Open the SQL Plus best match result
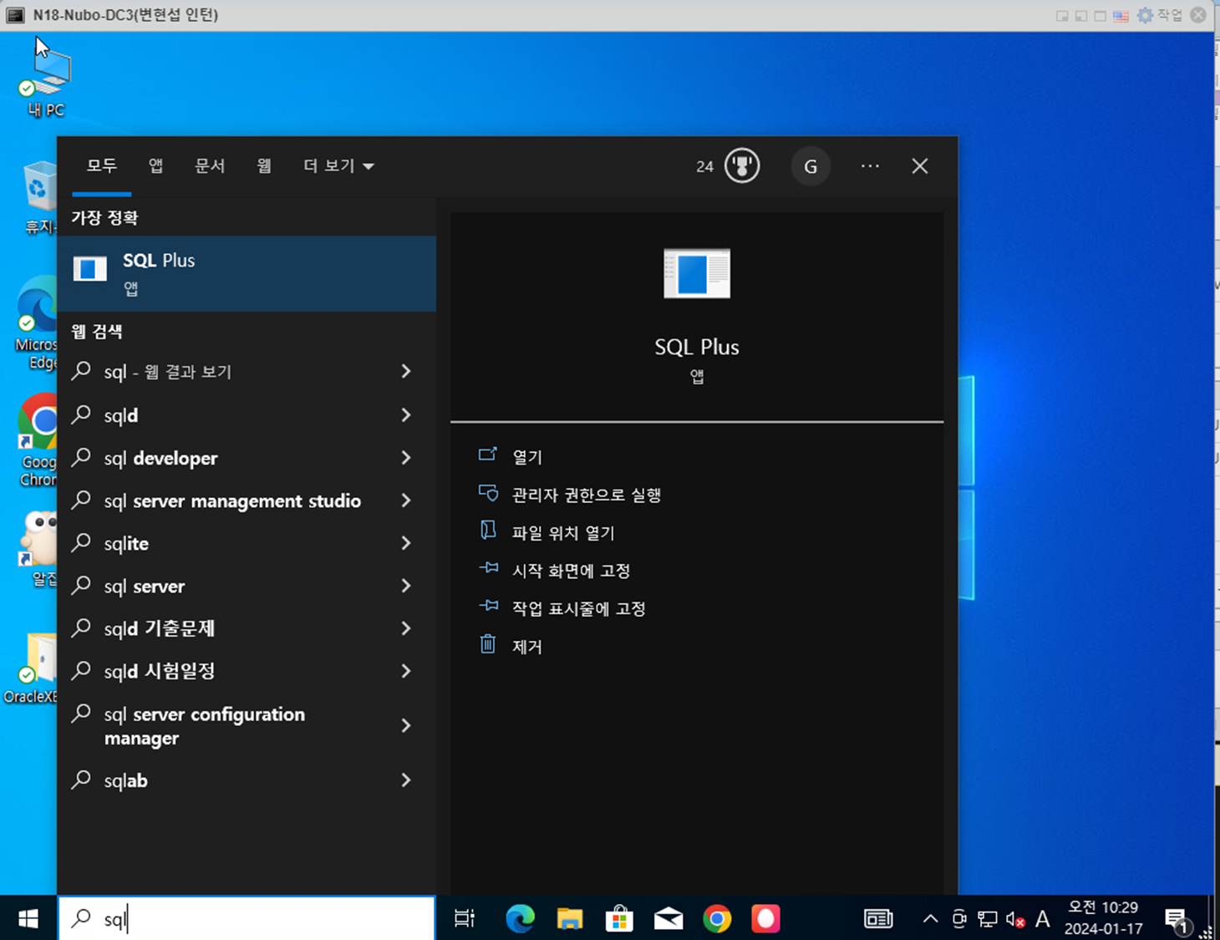 click(x=247, y=273)
